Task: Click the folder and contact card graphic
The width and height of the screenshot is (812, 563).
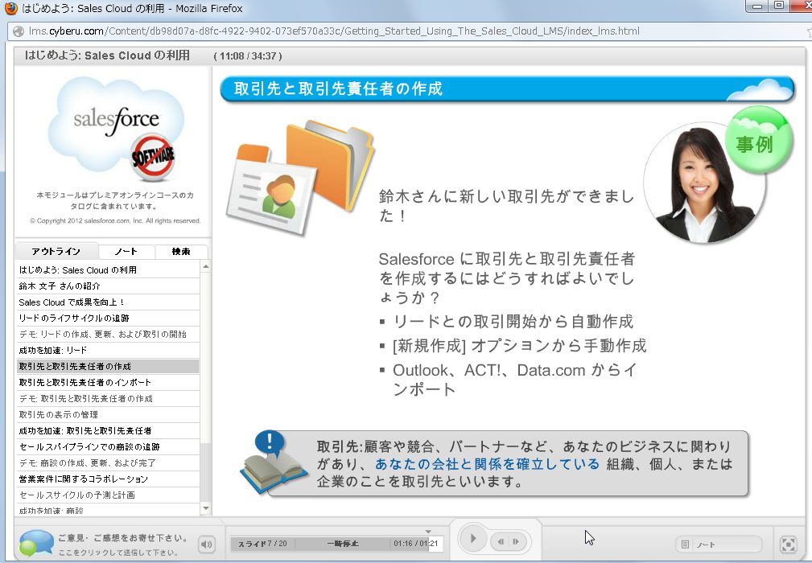Action: [x=300, y=177]
